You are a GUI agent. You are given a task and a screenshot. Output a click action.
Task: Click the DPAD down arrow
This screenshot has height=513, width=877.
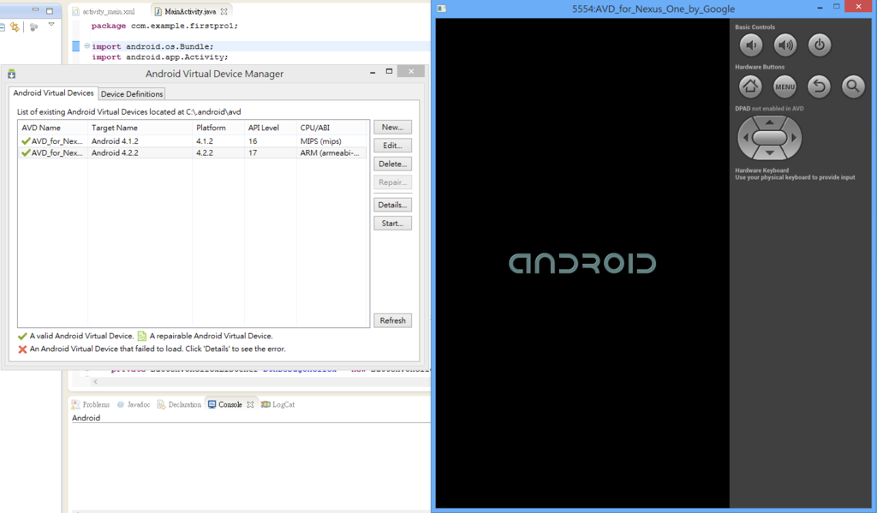coord(770,152)
